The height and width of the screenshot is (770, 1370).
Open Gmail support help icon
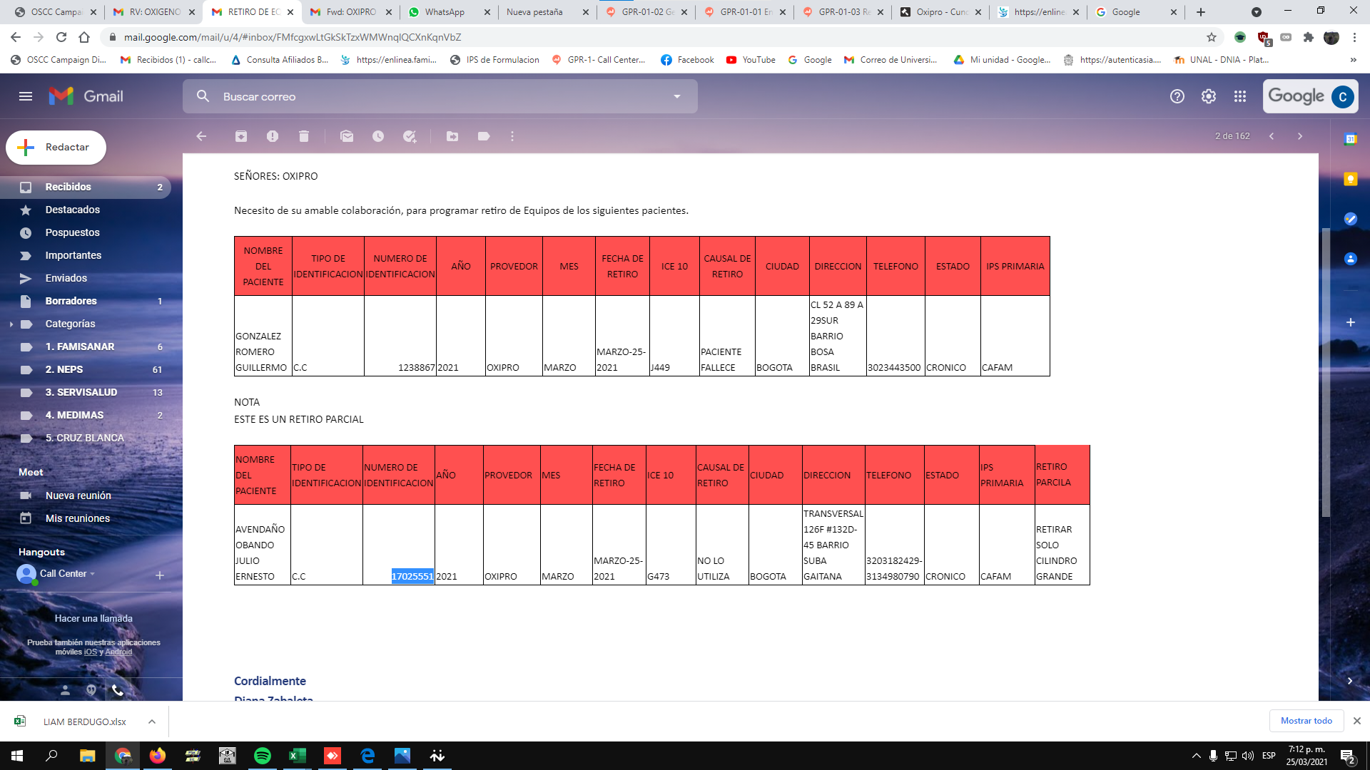click(x=1177, y=96)
